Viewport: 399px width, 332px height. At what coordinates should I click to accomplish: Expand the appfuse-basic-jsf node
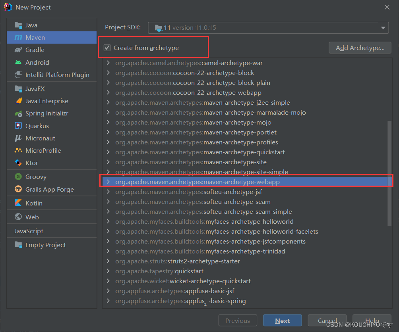108,291
